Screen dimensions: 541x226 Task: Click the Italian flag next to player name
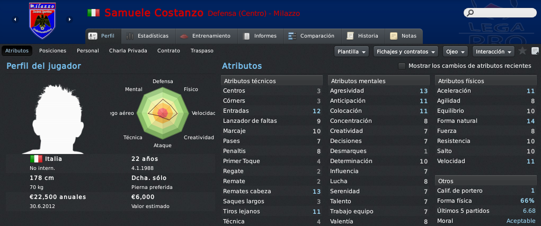tap(93, 13)
